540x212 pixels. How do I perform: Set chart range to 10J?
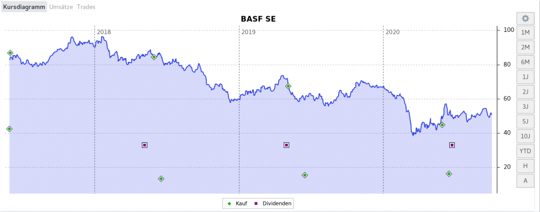[525, 136]
